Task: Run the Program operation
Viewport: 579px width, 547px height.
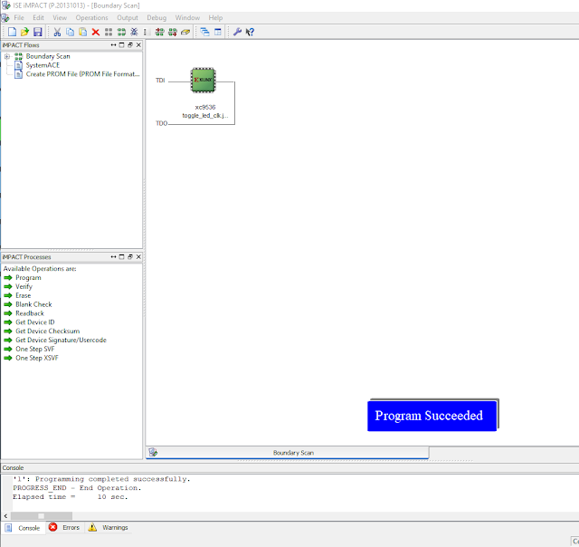Action: [x=28, y=277]
